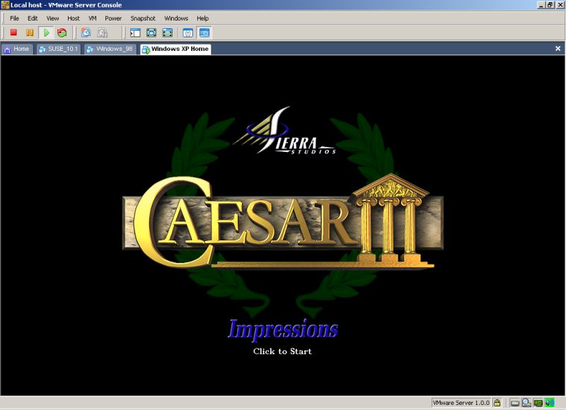This screenshot has height=410, width=566.
Task: Select the Console view toolbar icon
Action: 204,33
